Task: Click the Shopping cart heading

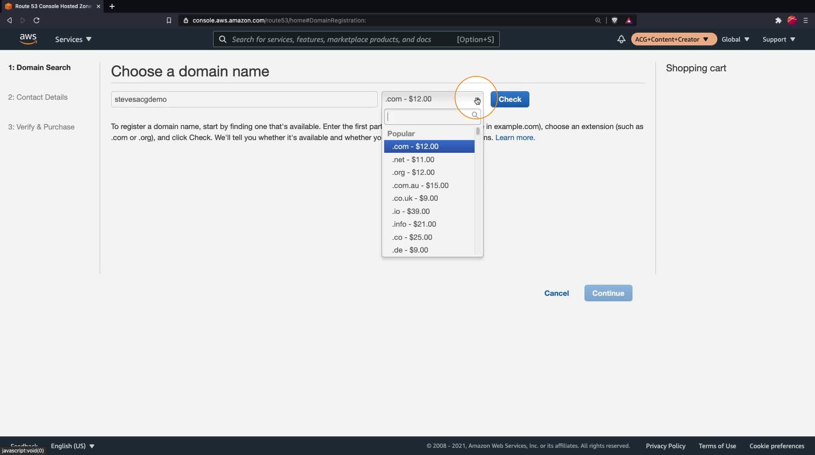Action: click(x=696, y=68)
